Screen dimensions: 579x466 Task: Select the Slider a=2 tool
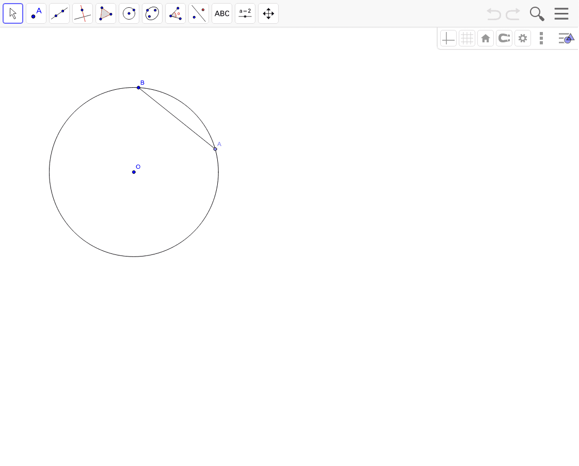point(245,13)
